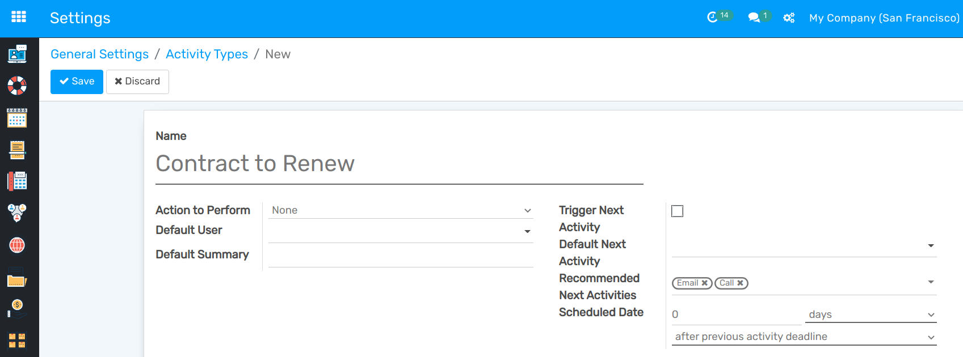Open the after previous activity deadline dropdown
This screenshot has height=357, width=963.
click(x=804, y=337)
